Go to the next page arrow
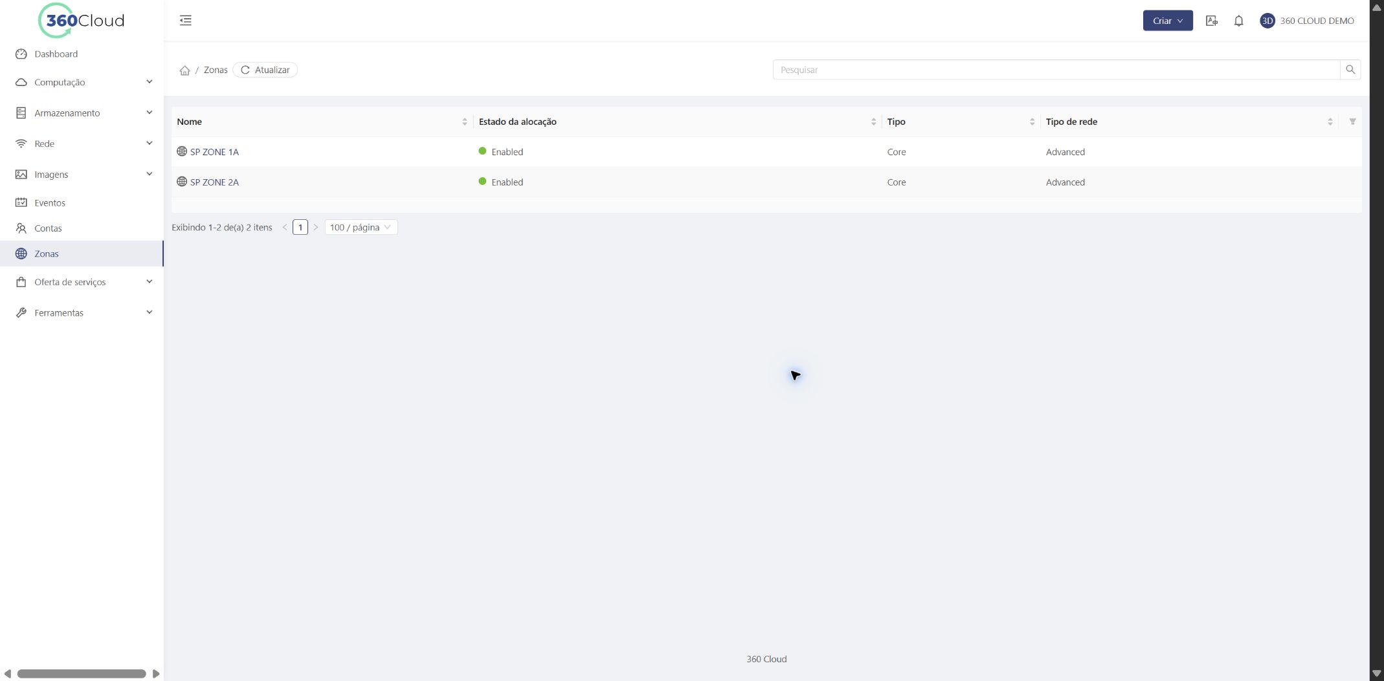Image resolution: width=1384 pixels, height=681 pixels. point(315,227)
